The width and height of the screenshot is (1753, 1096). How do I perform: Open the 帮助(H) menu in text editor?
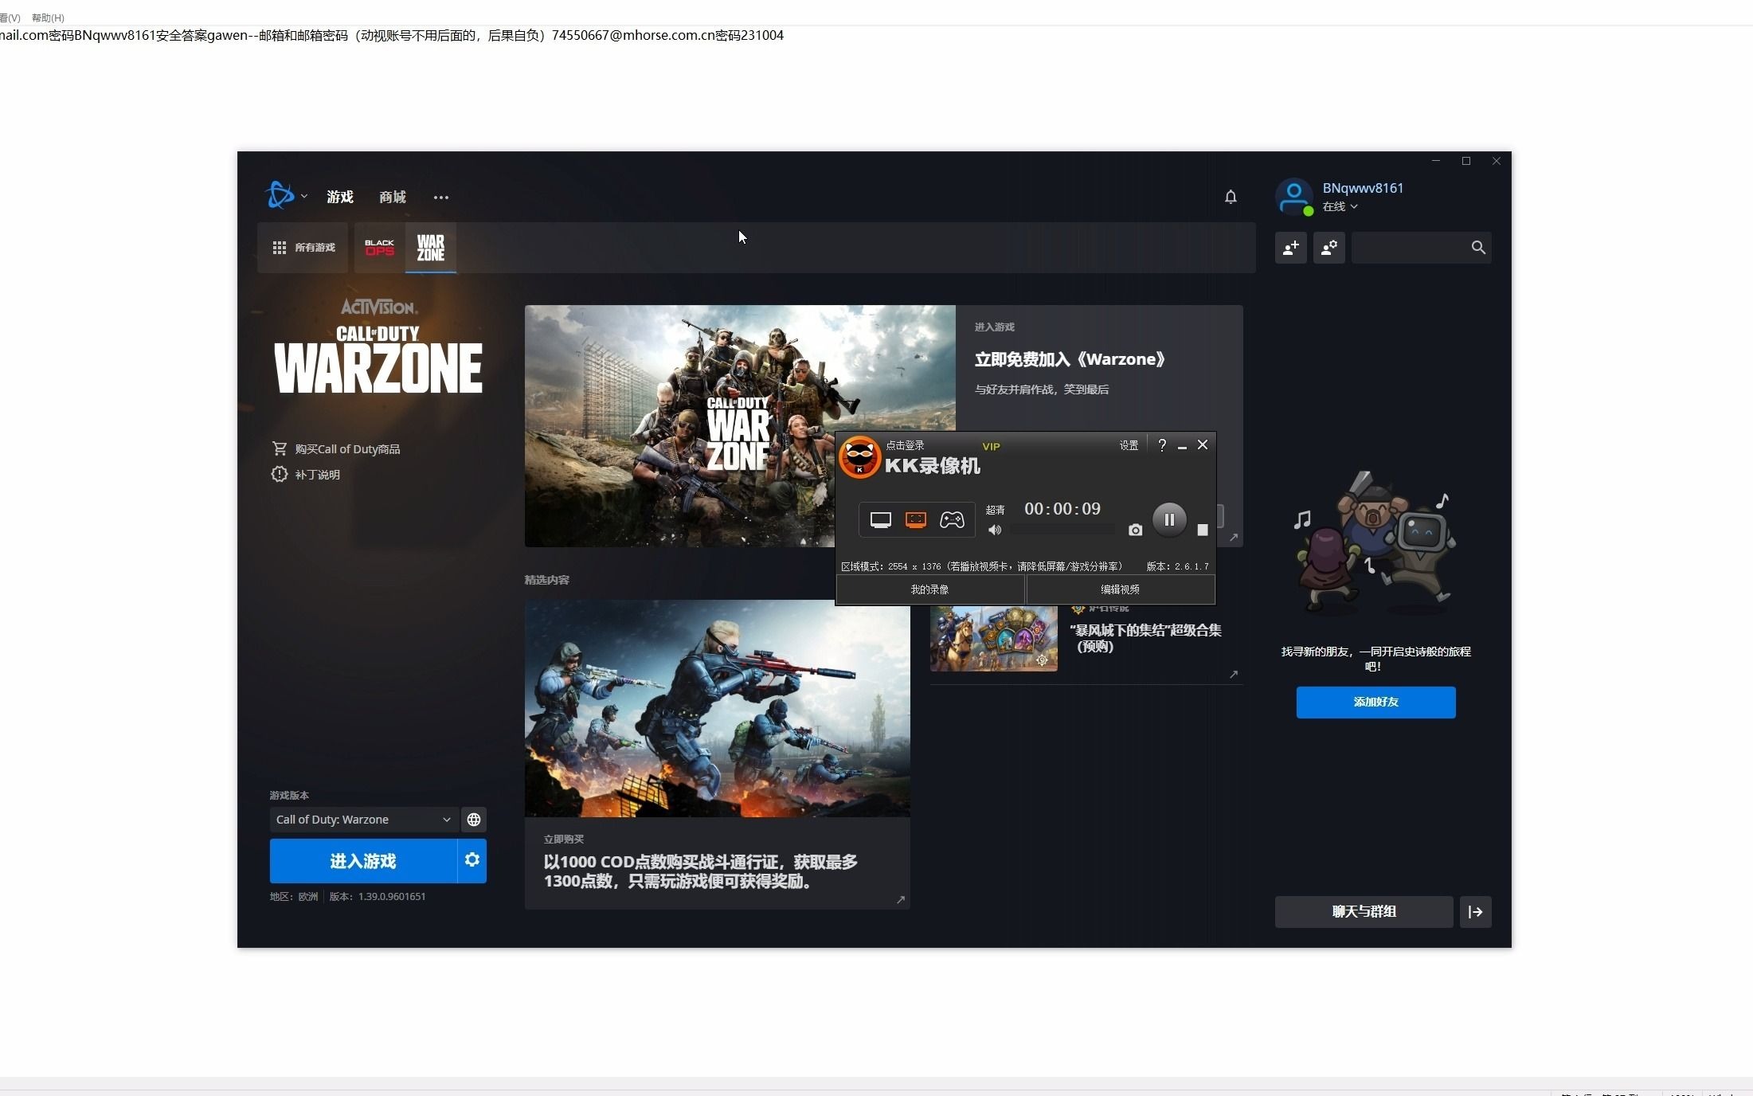pyautogui.click(x=48, y=18)
